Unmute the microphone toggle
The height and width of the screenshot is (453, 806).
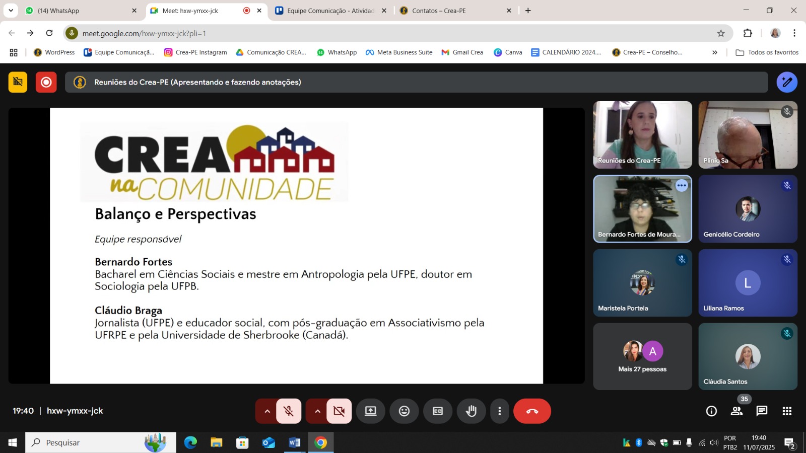(289, 411)
